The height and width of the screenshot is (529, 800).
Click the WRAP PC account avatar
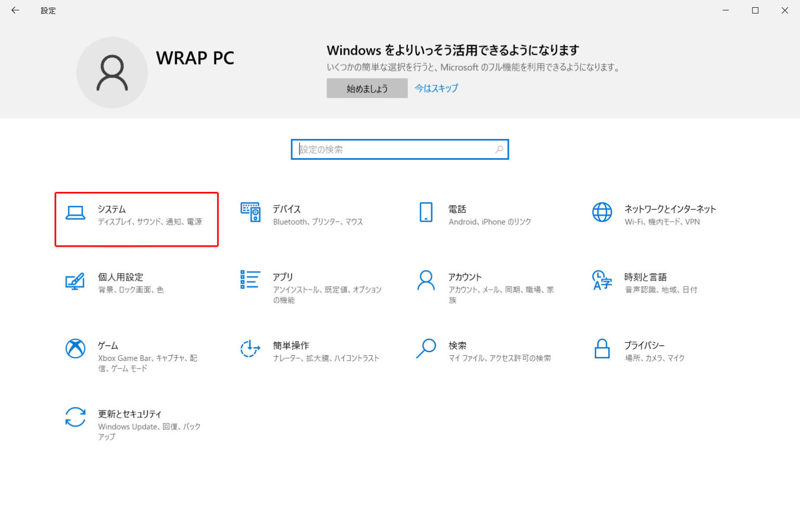(x=112, y=72)
